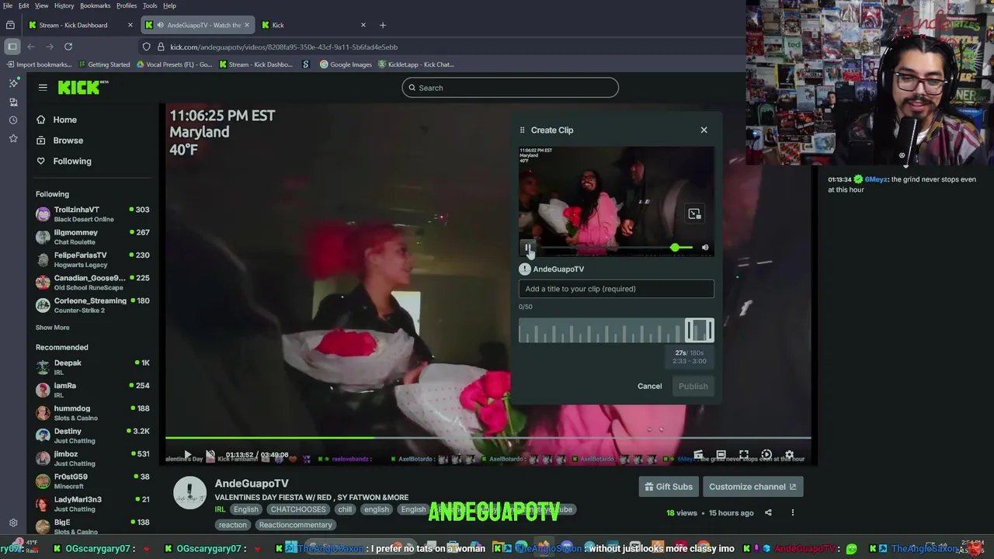The height and width of the screenshot is (559, 994).
Task: Open Corleone_Streaming channel
Action: pos(92,305)
